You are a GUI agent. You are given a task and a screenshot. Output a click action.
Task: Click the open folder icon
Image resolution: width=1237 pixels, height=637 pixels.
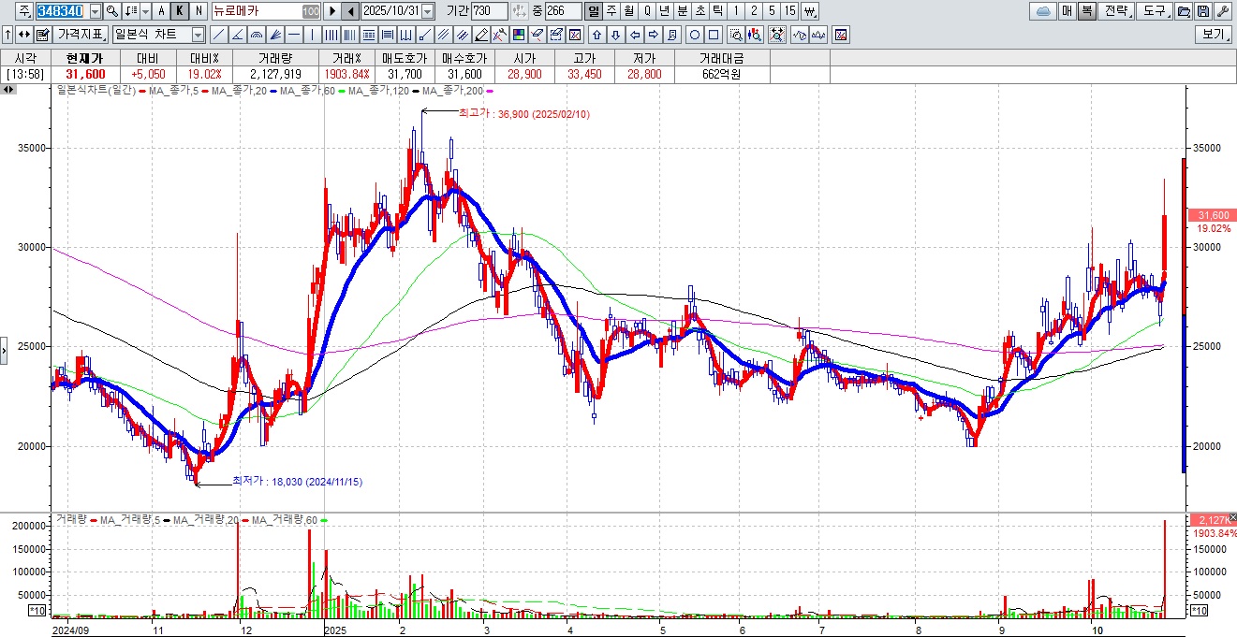(1185, 11)
